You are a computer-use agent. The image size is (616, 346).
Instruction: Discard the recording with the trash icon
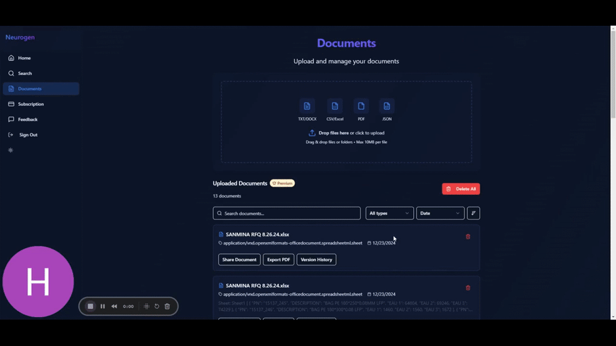pyautogui.click(x=167, y=306)
